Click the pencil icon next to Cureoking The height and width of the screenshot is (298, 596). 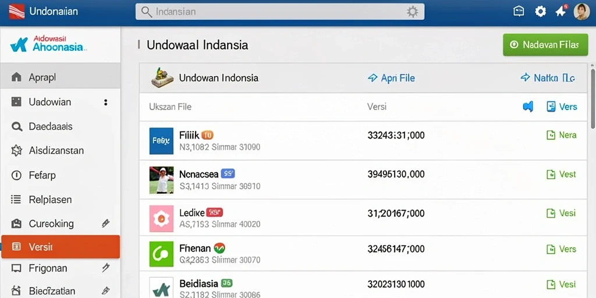[x=106, y=223]
